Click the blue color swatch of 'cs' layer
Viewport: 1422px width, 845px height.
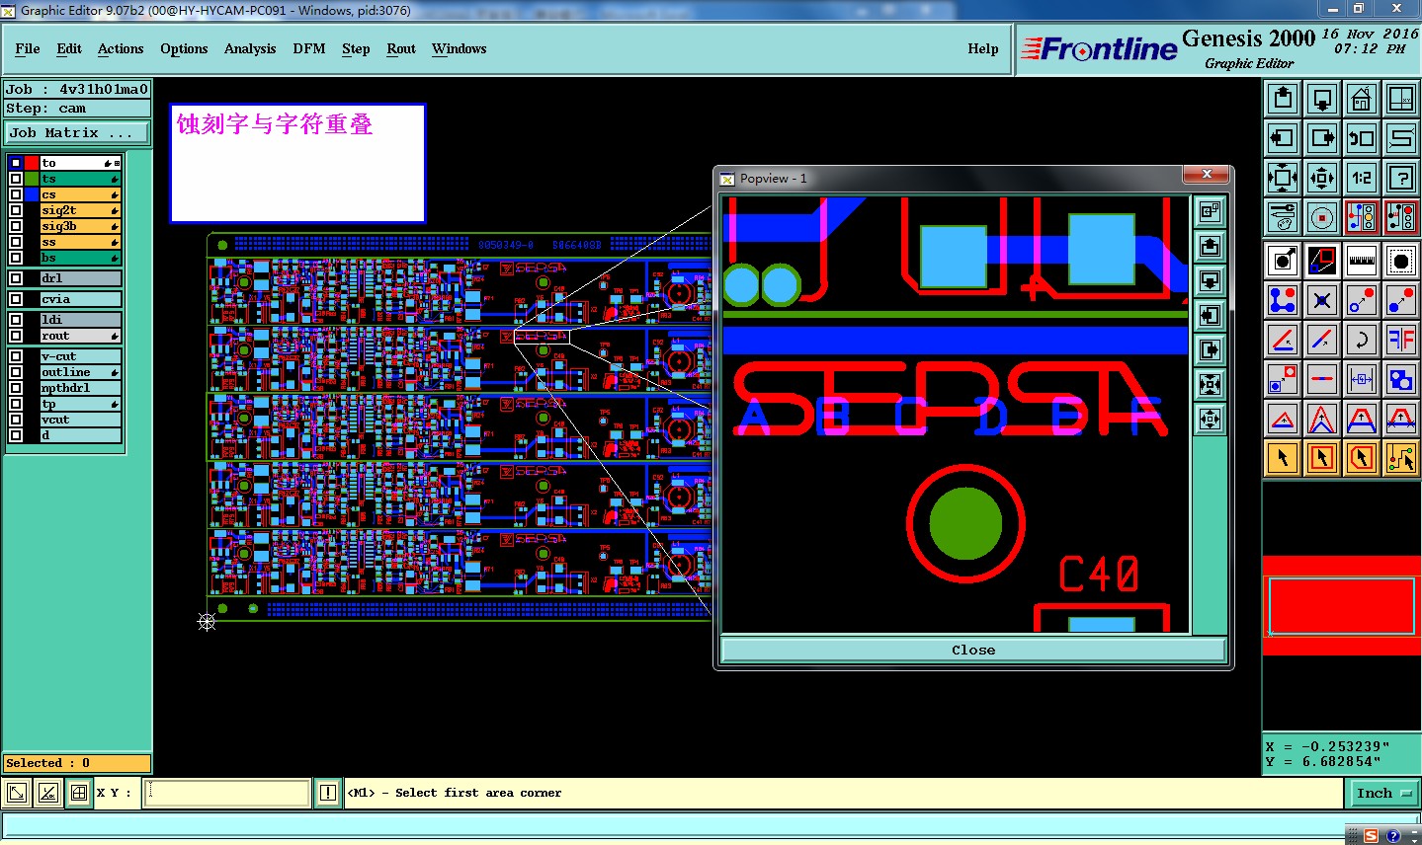(x=32, y=194)
